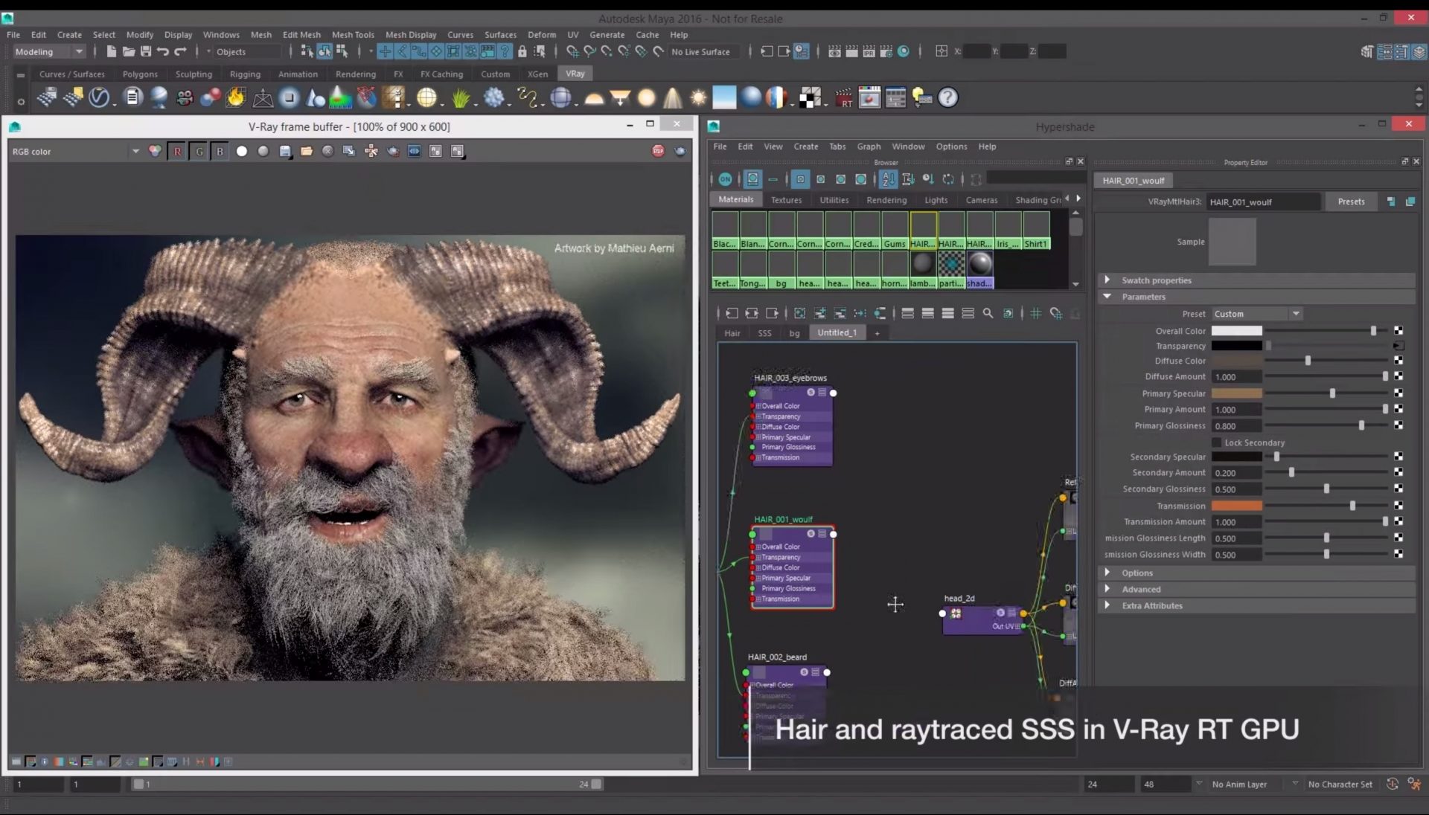Add a new graph tab with plus
Viewport: 1429px width, 815px height.
pyautogui.click(x=877, y=333)
